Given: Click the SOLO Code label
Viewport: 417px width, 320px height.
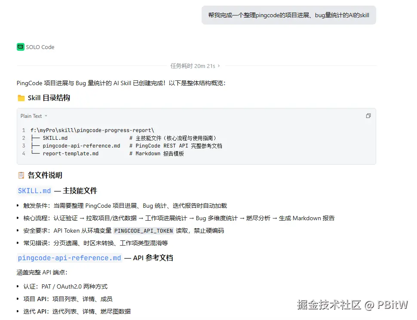Looking at the screenshot, I should point(40,47).
